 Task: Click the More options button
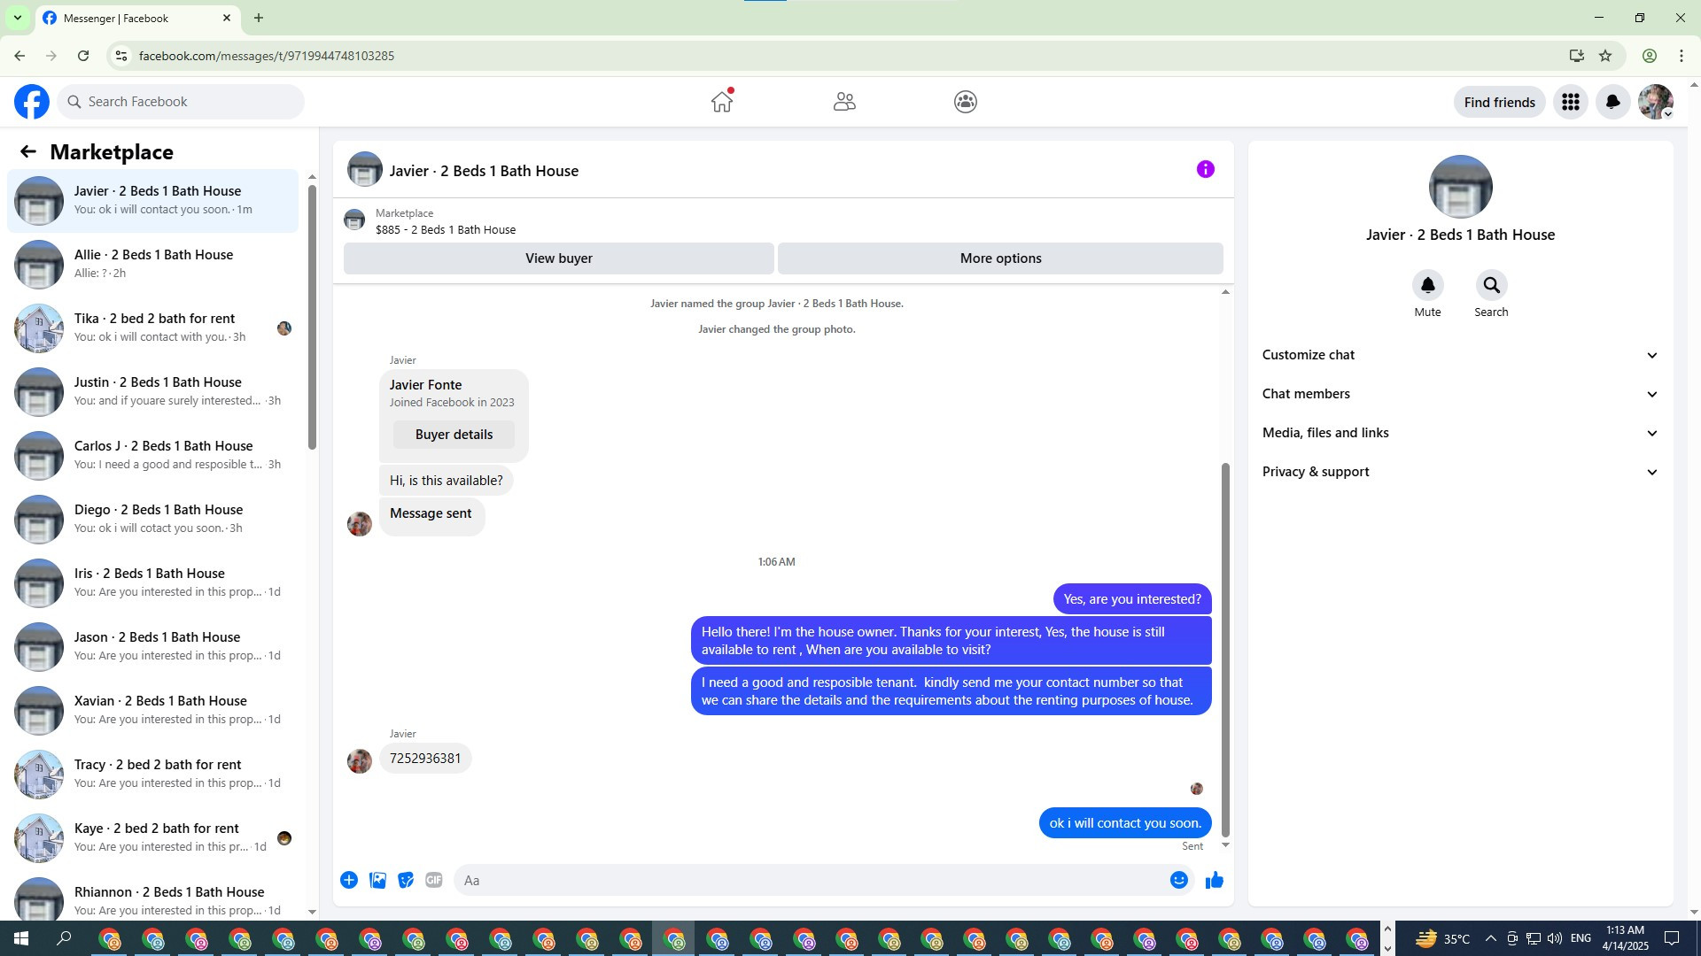(x=1000, y=258)
